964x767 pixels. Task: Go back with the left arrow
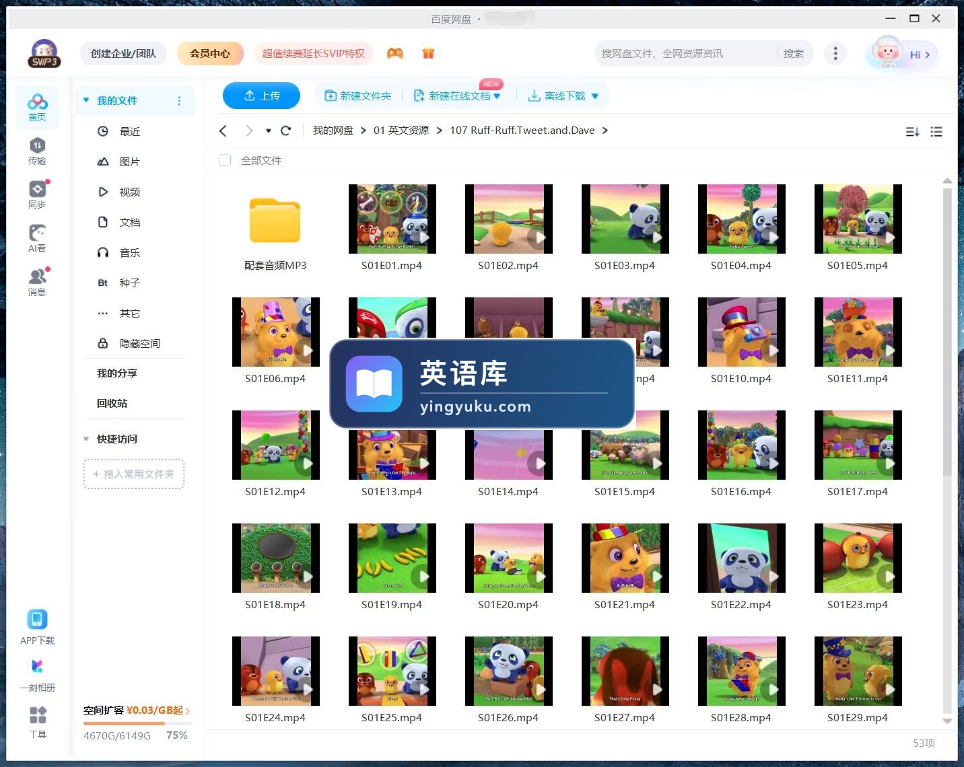pos(223,131)
